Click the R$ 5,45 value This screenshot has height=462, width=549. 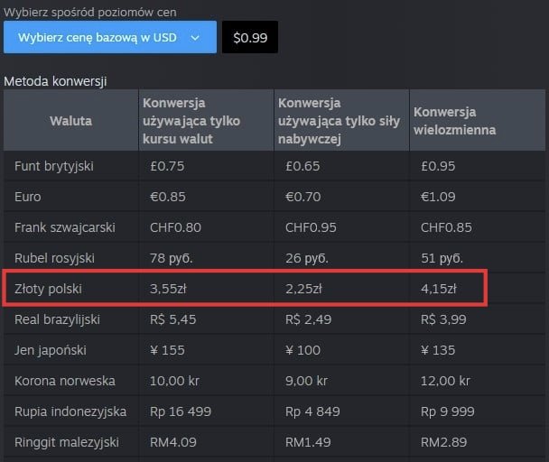pos(173,319)
